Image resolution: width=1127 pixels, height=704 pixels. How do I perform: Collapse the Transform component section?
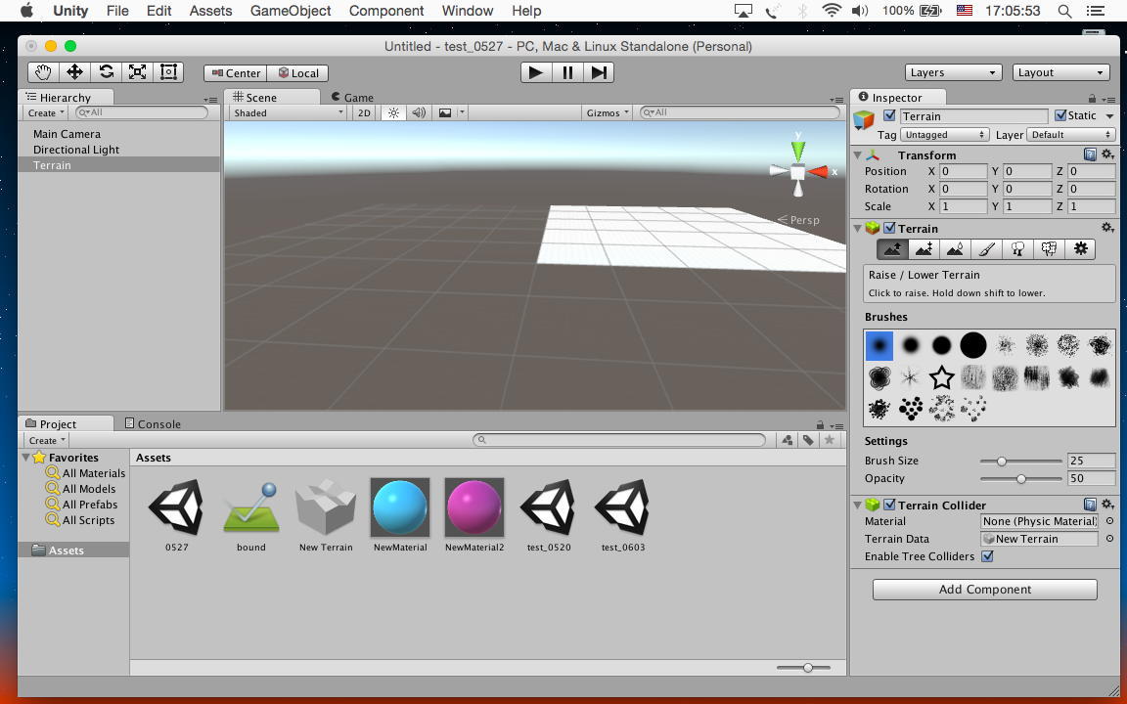tap(858, 155)
